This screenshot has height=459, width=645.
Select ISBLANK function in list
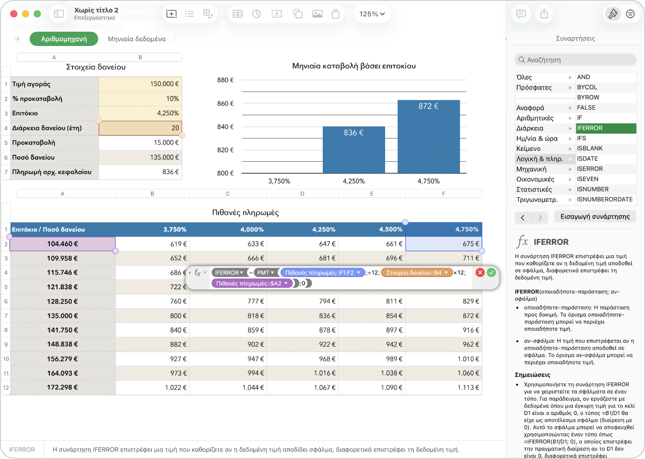click(x=606, y=148)
